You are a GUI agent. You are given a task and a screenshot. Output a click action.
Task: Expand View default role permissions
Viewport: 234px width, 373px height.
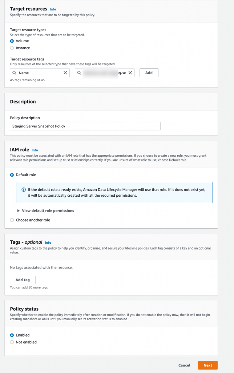[x=45, y=211]
